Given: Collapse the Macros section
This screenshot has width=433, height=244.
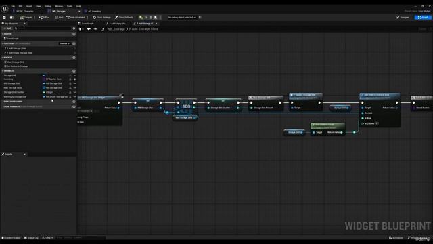Looking at the screenshot, I should (3, 58).
